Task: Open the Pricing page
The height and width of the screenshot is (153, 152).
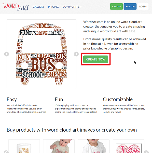Action: pos(53,7)
